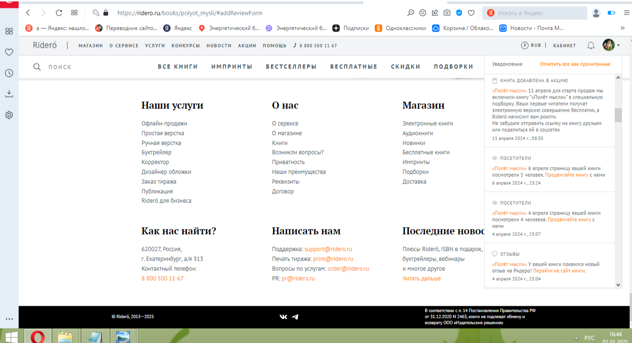Click the notifications bell icon
This screenshot has height=343, width=632.
tap(591, 46)
